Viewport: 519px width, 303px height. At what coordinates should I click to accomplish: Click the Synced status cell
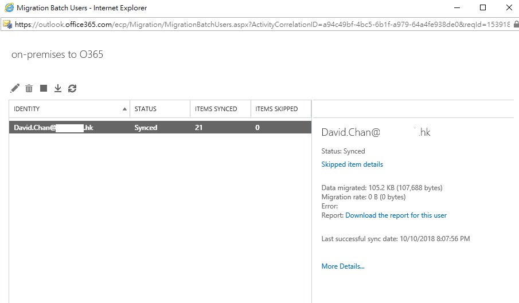[x=146, y=128]
